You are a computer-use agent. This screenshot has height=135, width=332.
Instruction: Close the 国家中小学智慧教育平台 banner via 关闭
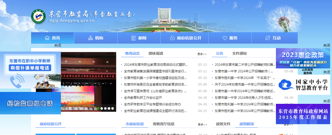tap(326, 72)
